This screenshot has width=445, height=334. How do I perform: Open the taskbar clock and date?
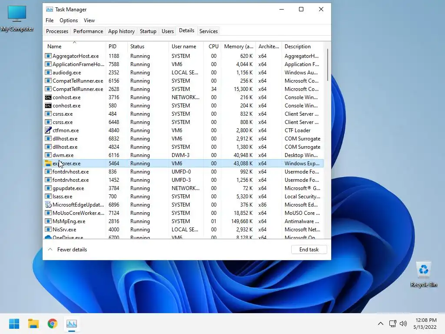(425, 324)
